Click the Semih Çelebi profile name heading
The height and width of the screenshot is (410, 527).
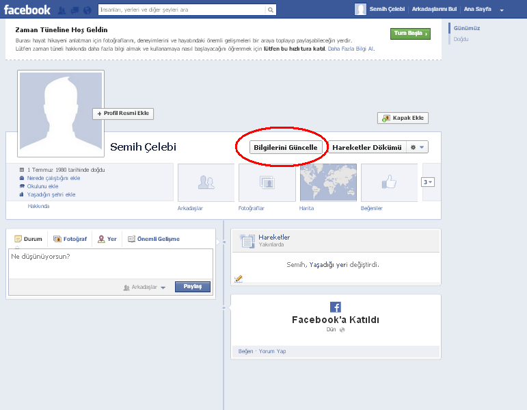pyautogui.click(x=143, y=147)
